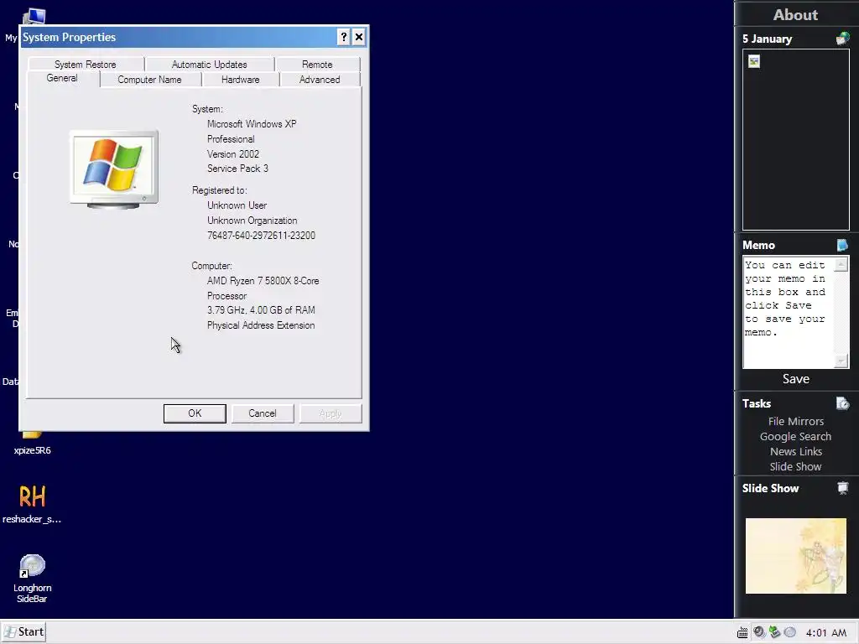Click the slide show thumbnail image
This screenshot has width=859, height=644.
[x=795, y=556]
